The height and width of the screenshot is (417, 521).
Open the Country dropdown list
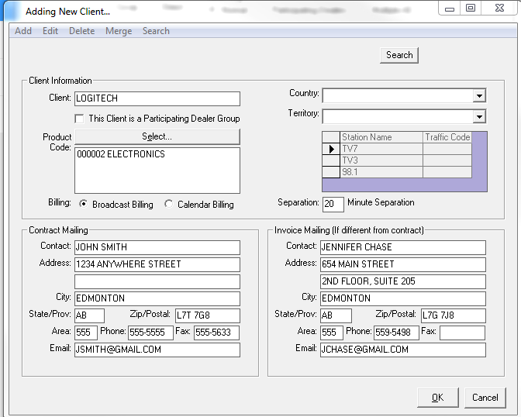(x=479, y=96)
